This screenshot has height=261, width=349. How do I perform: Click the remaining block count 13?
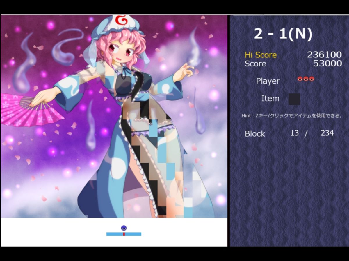pos(295,133)
